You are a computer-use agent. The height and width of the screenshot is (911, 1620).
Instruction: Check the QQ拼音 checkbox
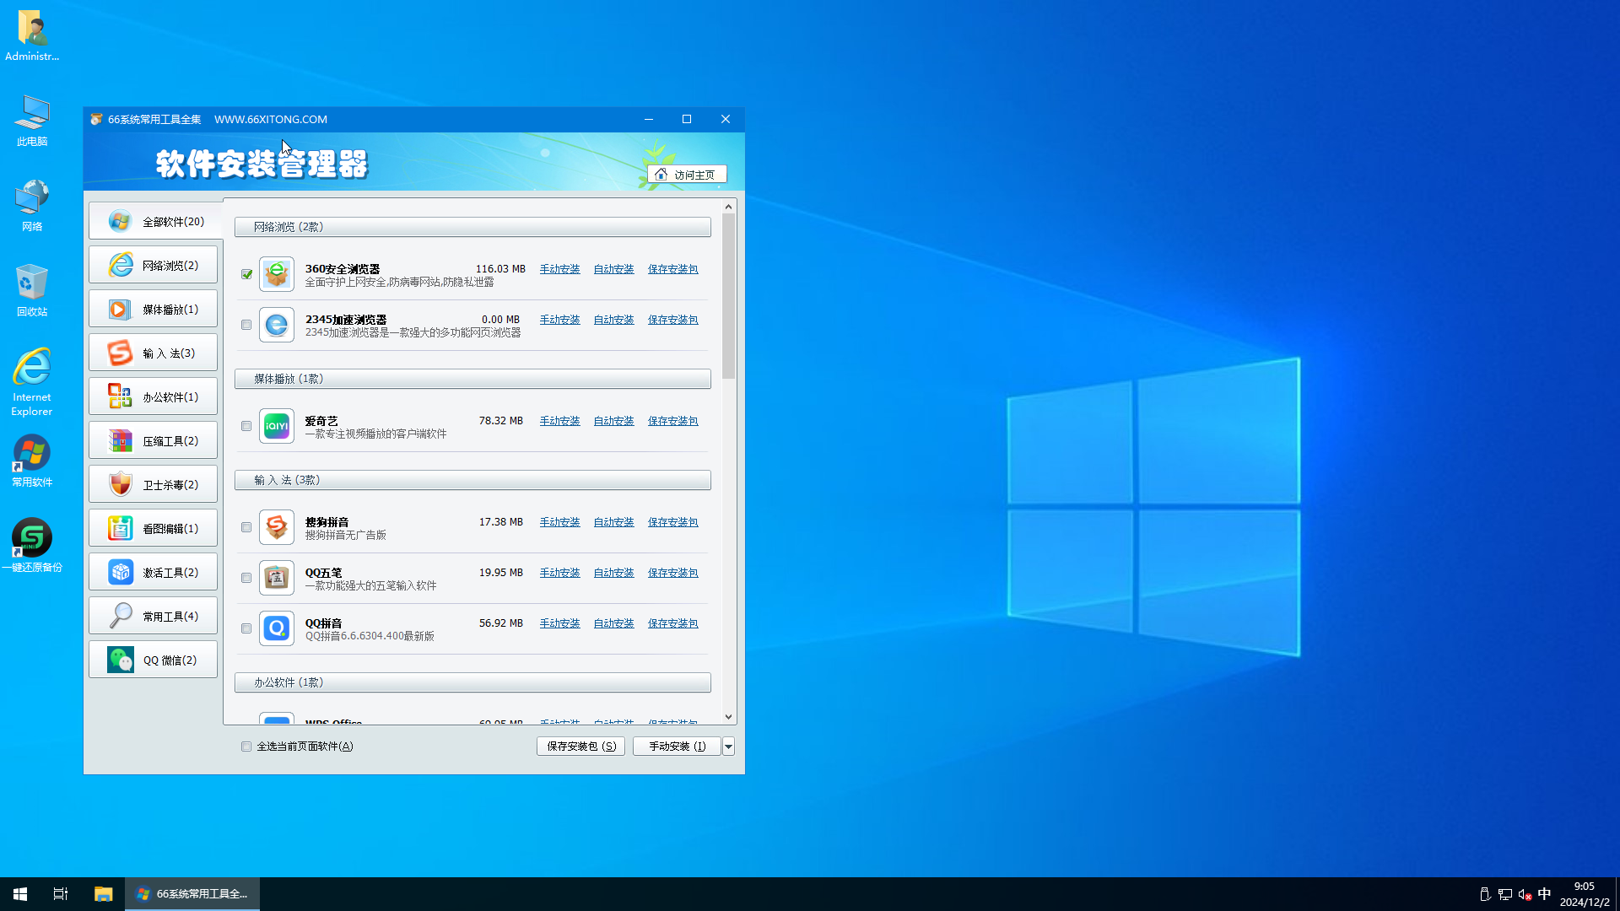pos(246,628)
